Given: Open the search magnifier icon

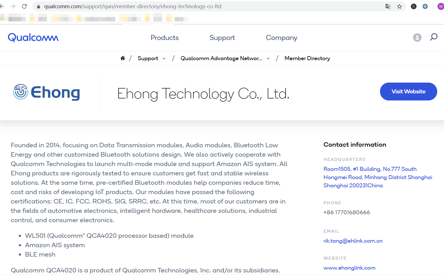Looking at the screenshot, I should 433,37.
